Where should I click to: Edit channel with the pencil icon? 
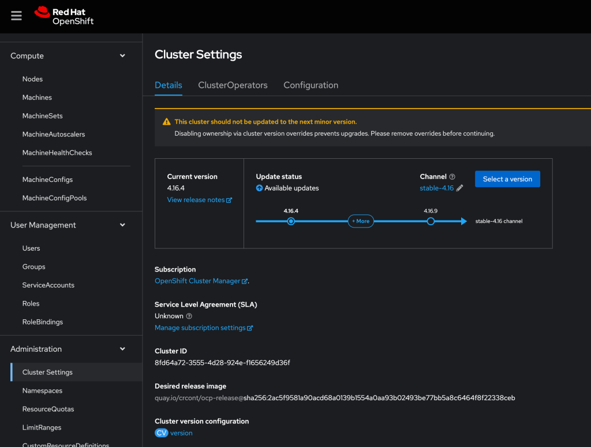[459, 188]
